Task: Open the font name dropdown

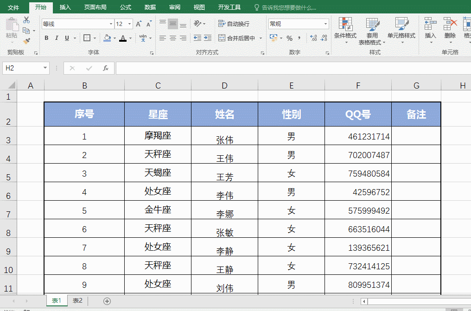Action: pos(111,24)
